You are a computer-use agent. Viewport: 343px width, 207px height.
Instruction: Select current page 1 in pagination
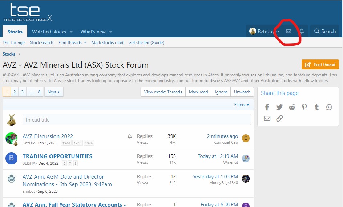tap(7, 92)
